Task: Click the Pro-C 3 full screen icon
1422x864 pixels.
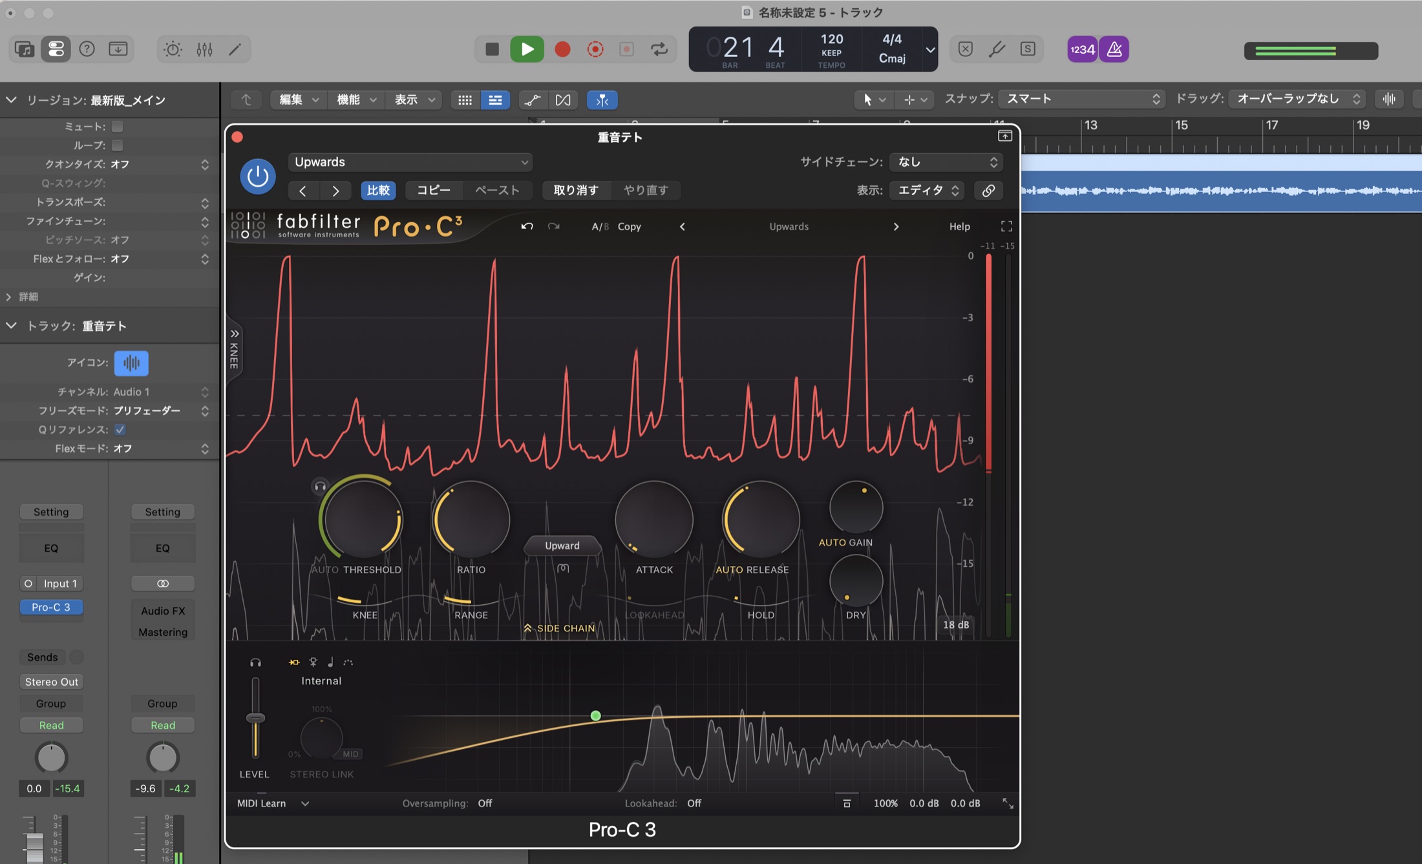Action: pyautogui.click(x=1006, y=226)
